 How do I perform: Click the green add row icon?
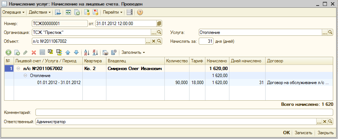(x=8, y=52)
